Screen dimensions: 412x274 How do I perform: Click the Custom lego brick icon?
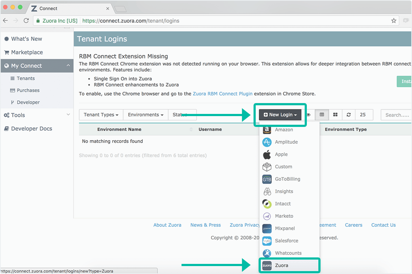pyautogui.click(x=267, y=167)
